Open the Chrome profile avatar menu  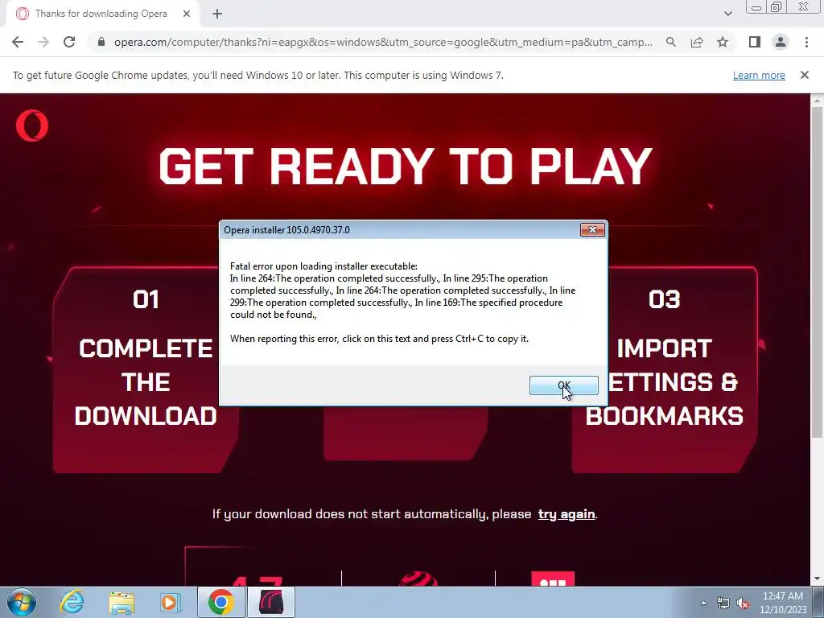pyautogui.click(x=781, y=42)
